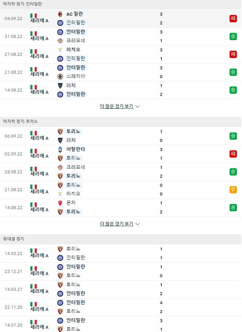Expand 더 많은 경기 보기 under 토리노 matches
Viewport: 242px width, 332px height.
pos(116,224)
